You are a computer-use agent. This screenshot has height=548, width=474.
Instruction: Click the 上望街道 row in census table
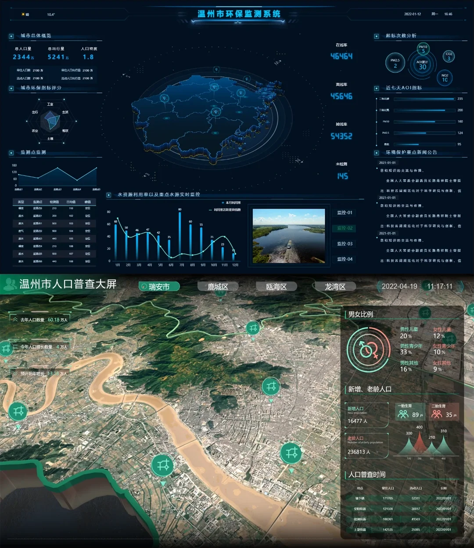click(402, 530)
